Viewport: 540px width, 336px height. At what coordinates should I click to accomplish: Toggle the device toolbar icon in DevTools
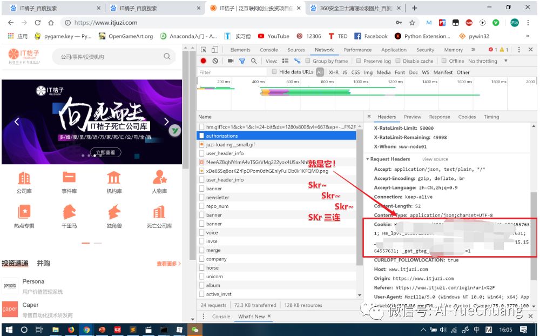215,50
